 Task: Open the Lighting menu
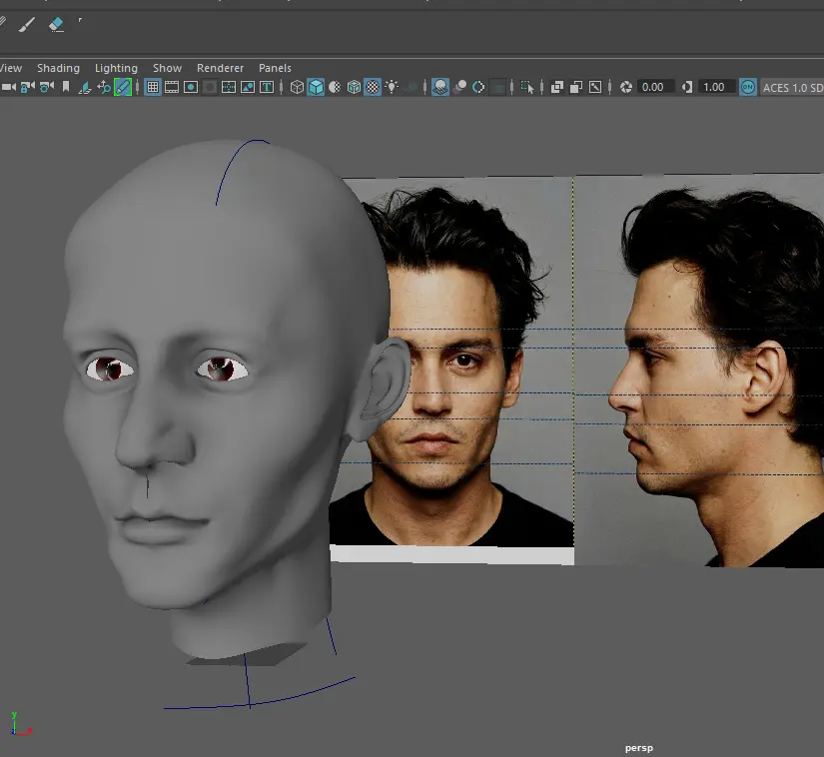pyautogui.click(x=116, y=68)
